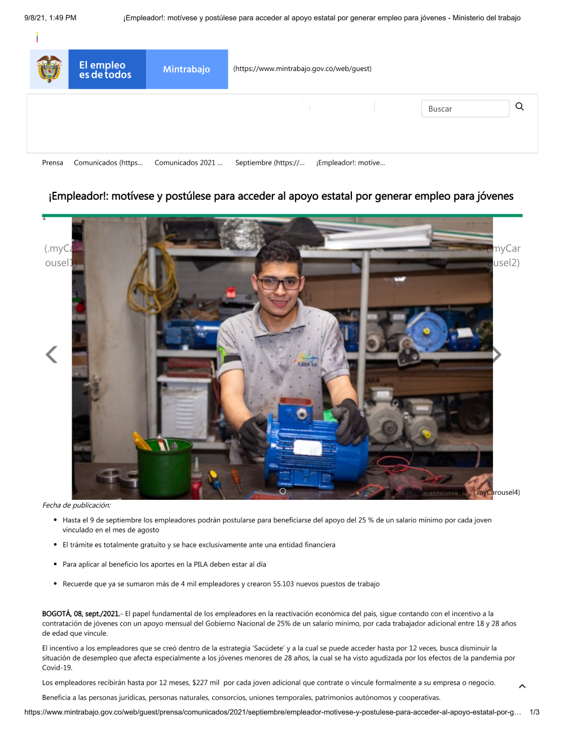The height and width of the screenshot is (730, 564).
Task: Click the mintrabajo.gov.co/web/guest header link
Action: pos(302,69)
